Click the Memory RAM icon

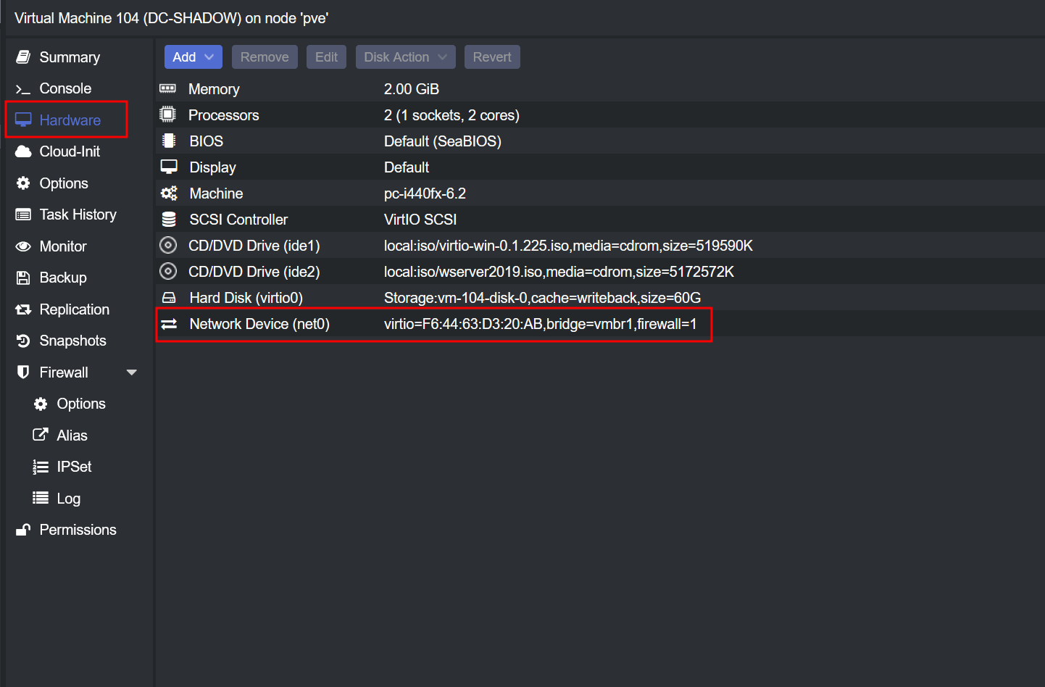(167, 89)
